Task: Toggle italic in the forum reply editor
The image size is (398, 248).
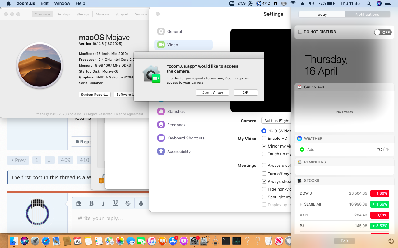Action: [x=104, y=203]
